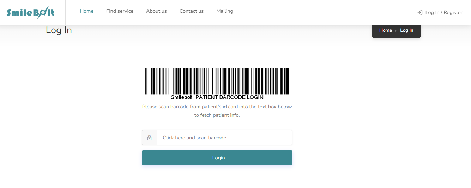Go to the About us page
The width and height of the screenshot is (471, 188).
coord(156,11)
